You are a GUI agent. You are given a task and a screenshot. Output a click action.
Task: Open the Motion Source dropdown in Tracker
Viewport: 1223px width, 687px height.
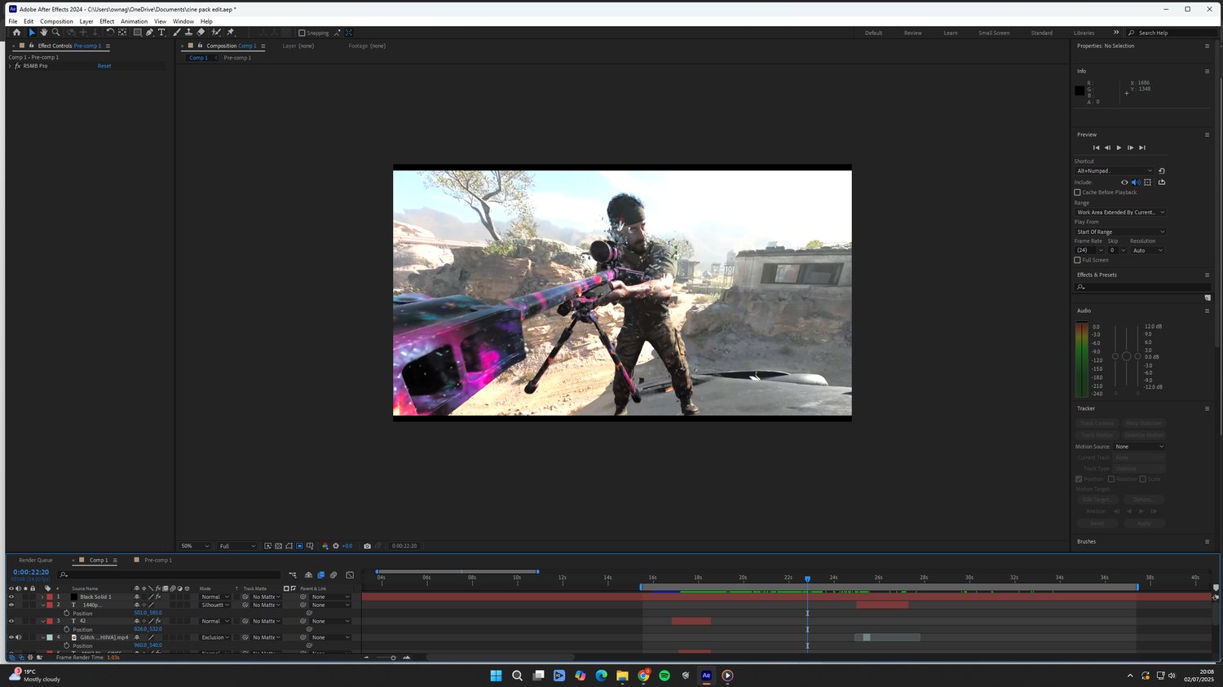click(1140, 447)
